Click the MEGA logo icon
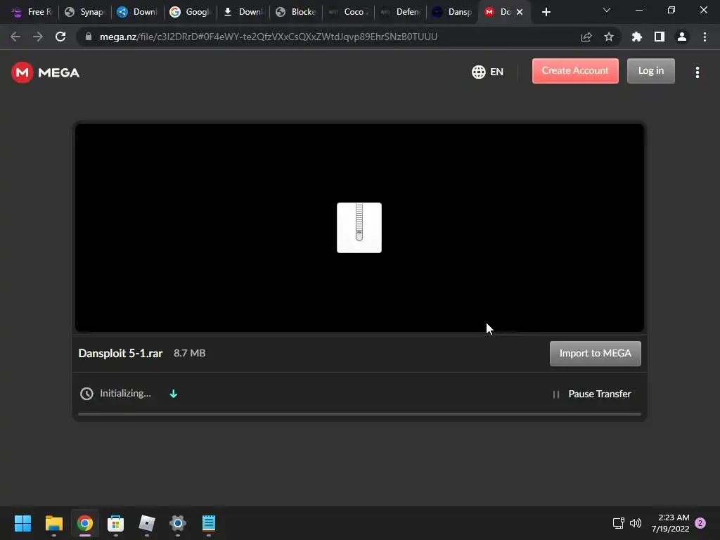720x540 pixels. [x=22, y=72]
